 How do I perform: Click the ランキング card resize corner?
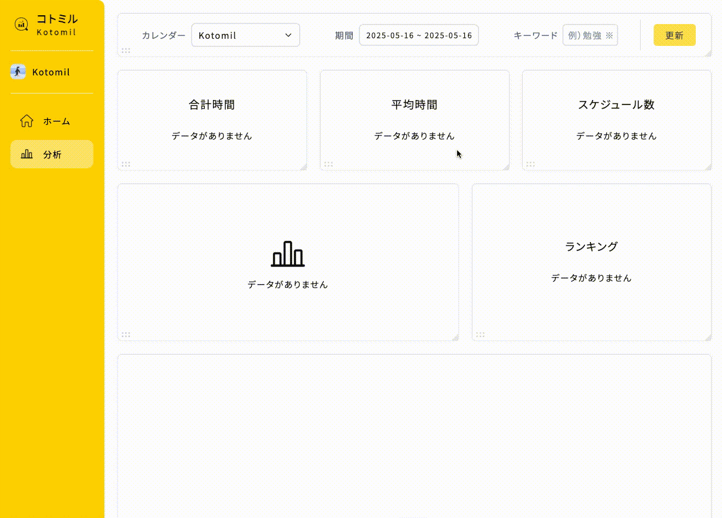[x=708, y=337]
